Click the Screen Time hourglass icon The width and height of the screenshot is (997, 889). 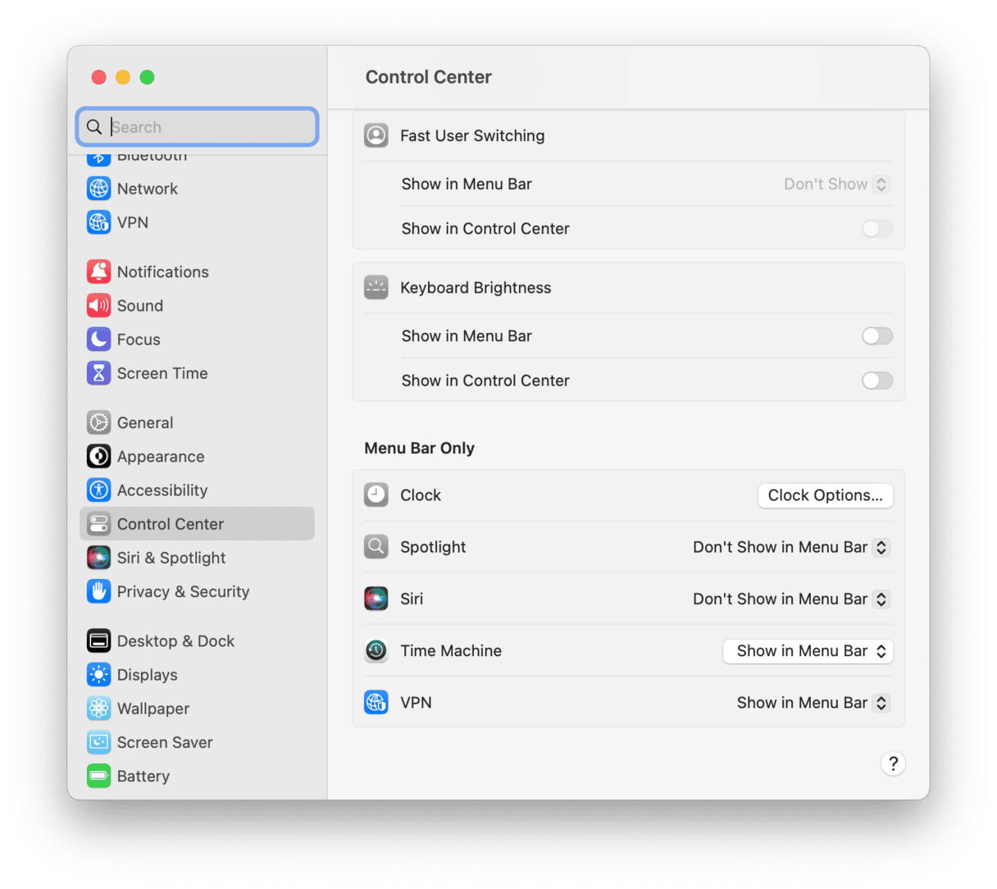click(99, 373)
